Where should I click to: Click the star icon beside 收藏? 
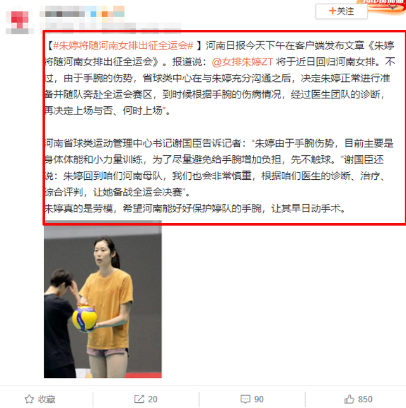click(x=29, y=399)
